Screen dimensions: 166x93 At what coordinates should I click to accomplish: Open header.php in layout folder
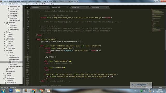point(15,57)
